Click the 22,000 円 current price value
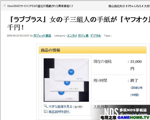Viewport: 150px width, 120px height. click(136, 65)
